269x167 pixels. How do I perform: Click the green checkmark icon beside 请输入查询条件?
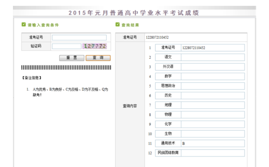pyautogui.click(x=23, y=25)
